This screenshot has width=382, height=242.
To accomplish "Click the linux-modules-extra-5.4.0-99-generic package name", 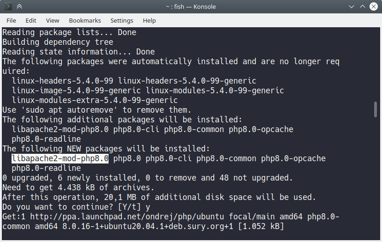I will pos(95,100).
